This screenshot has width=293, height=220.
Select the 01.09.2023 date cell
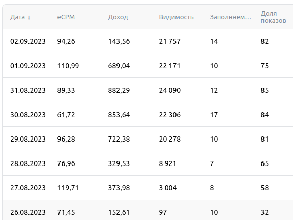point(28,66)
